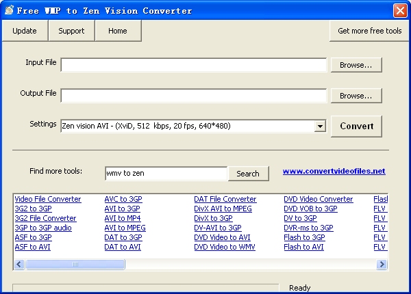411x294 pixels.
Task: Open DVD Video to WMV link
Action: tap(225, 247)
